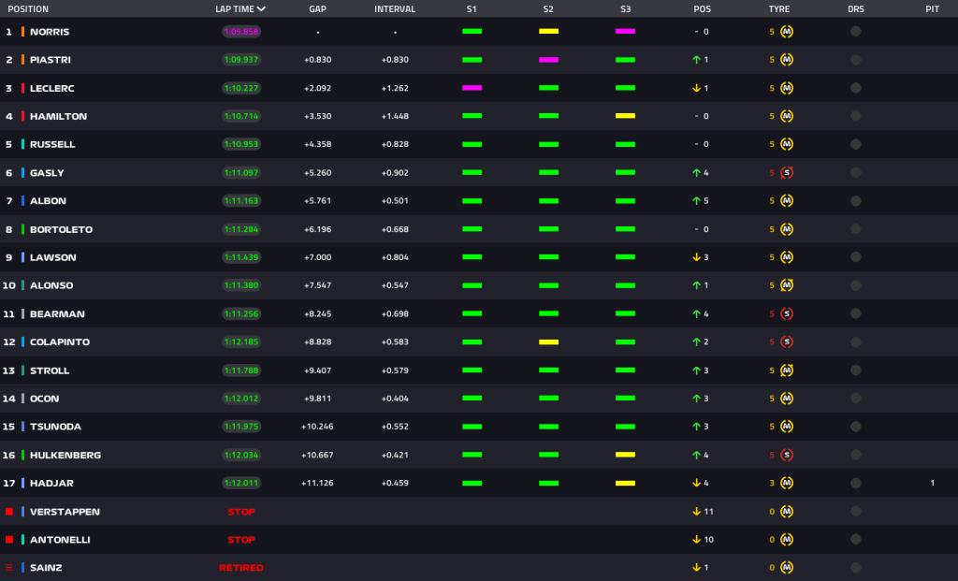Image resolution: width=958 pixels, height=581 pixels.
Task: Click the red stopped square beside Verstappen
Action: [x=9, y=512]
